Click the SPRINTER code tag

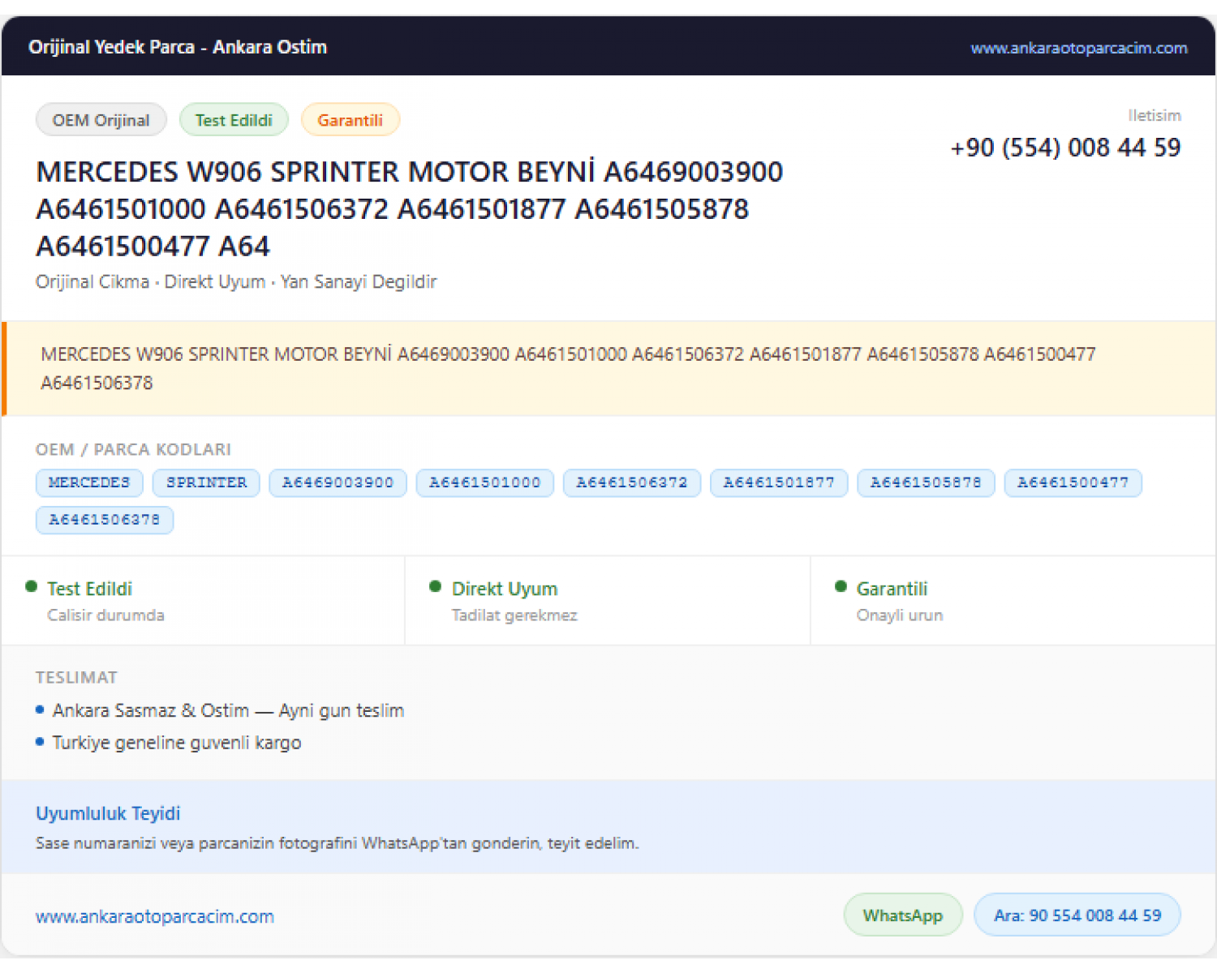(206, 482)
